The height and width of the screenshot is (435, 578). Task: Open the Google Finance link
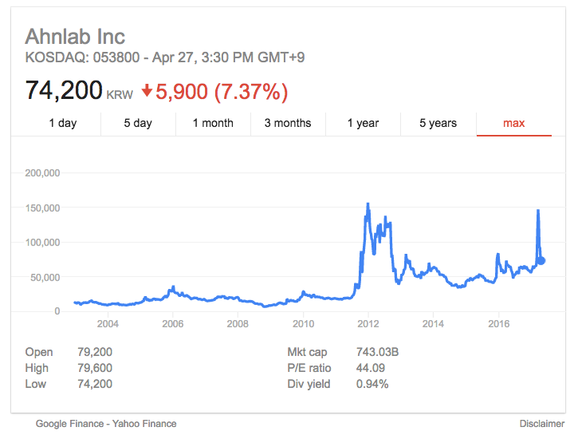click(x=69, y=424)
